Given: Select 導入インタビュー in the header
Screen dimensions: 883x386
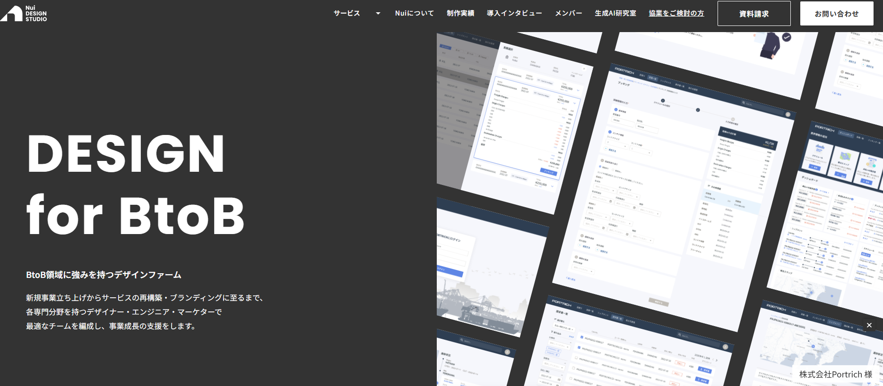Looking at the screenshot, I should (x=514, y=13).
